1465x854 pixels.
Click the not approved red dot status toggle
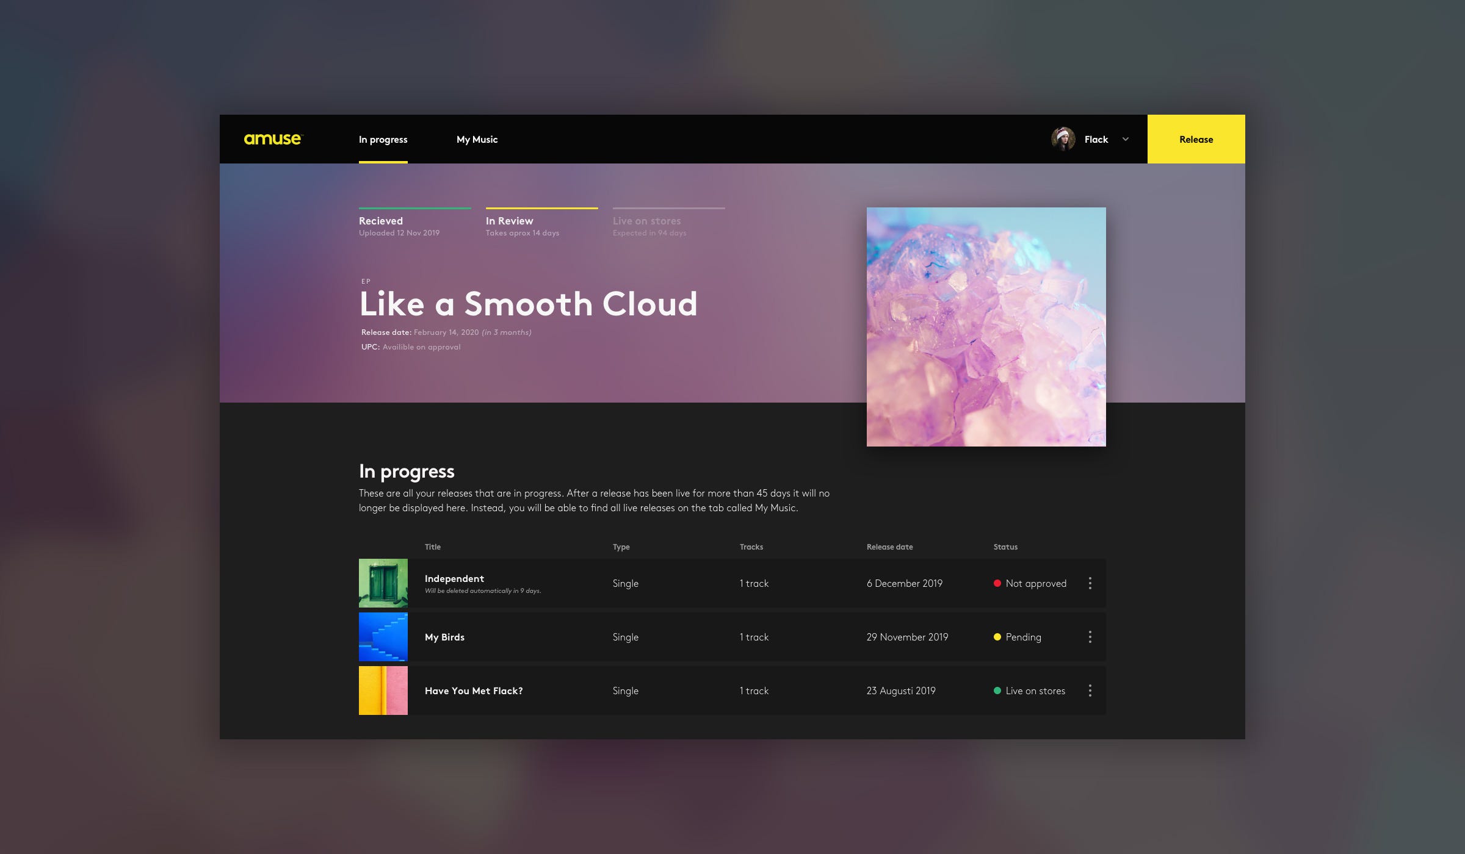point(995,583)
